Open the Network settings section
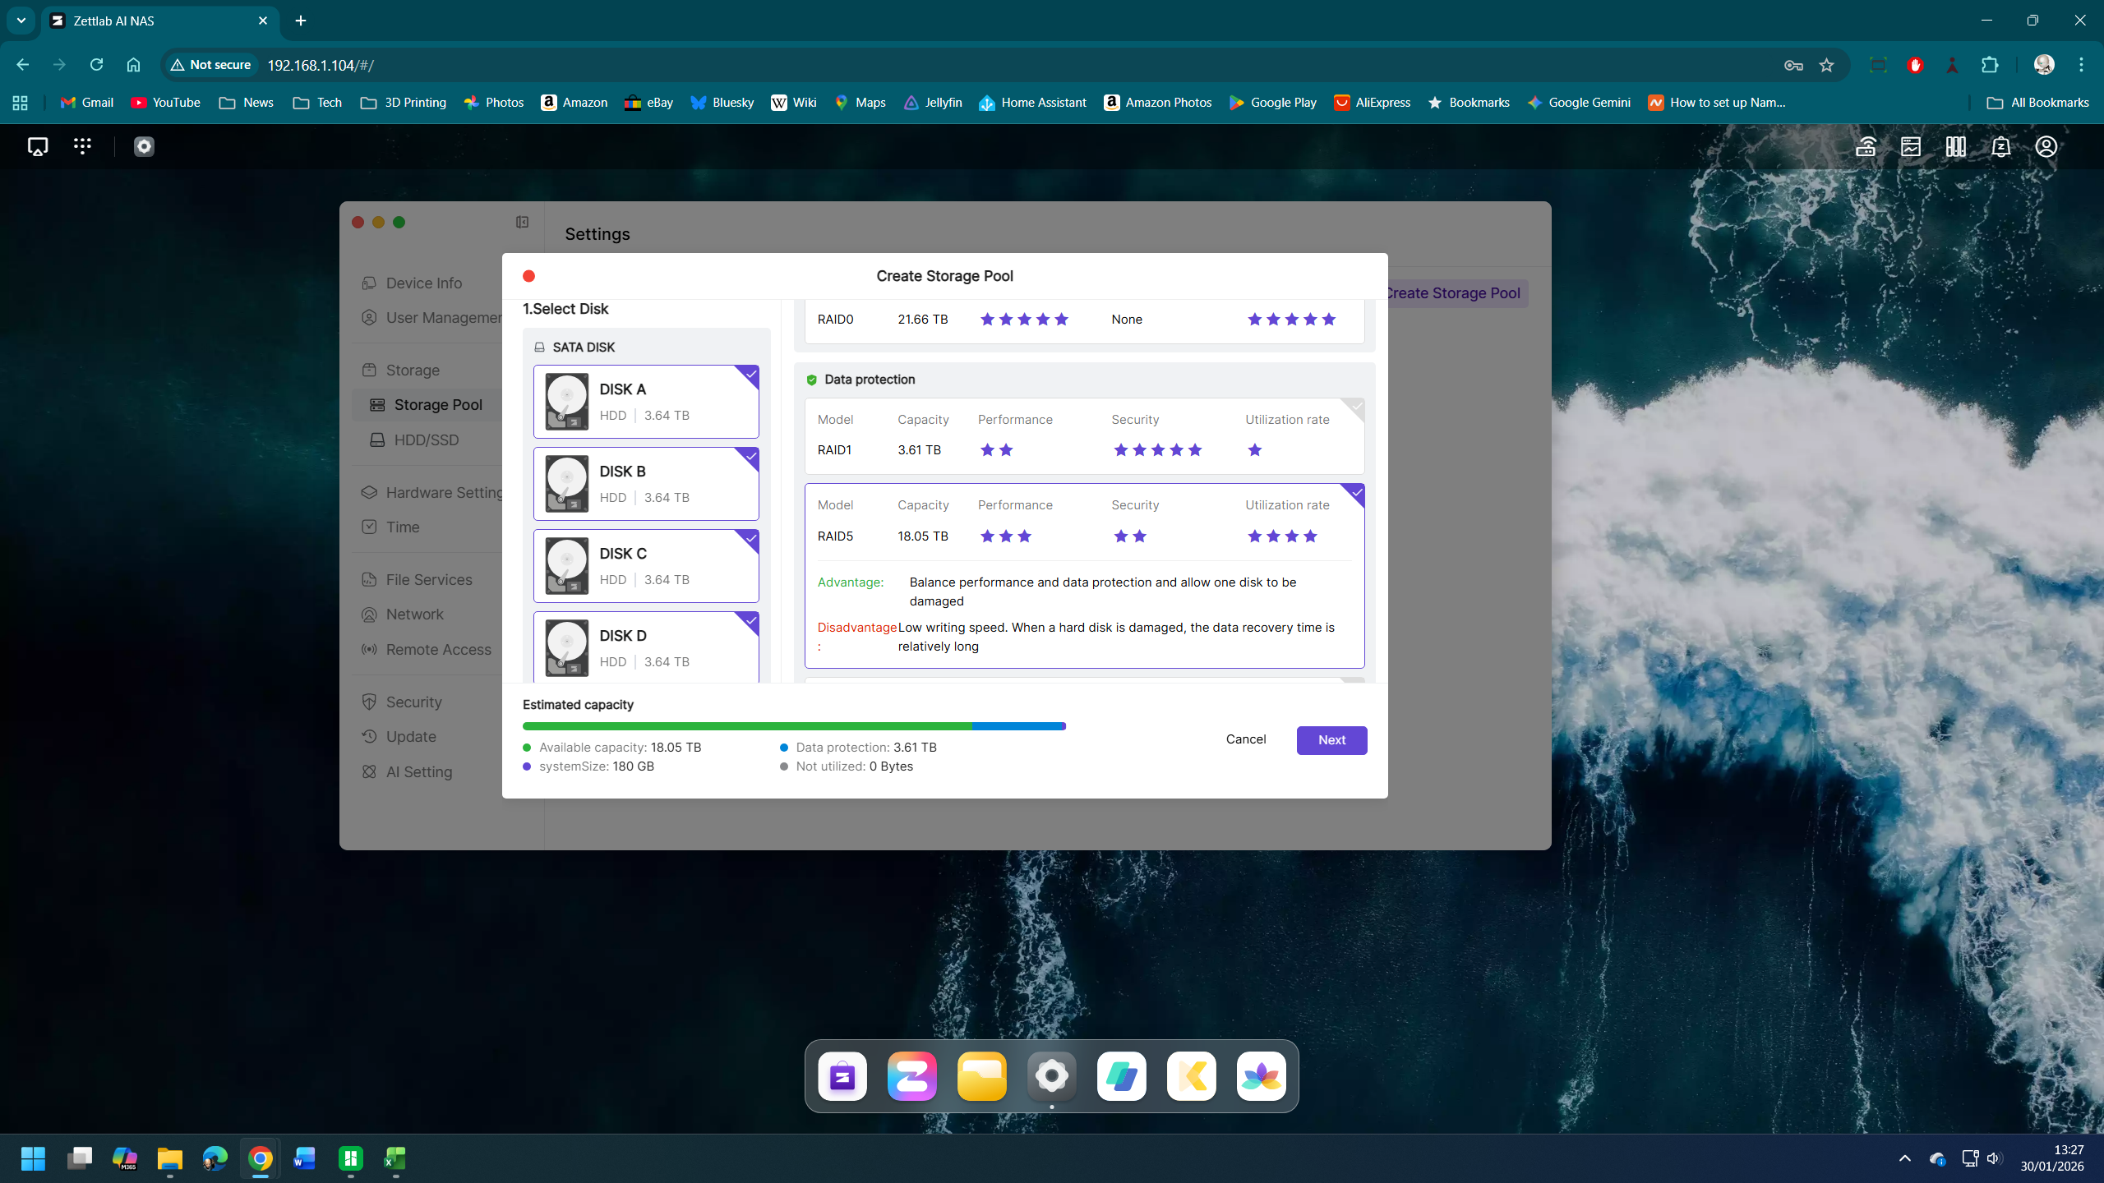This screenshot has height=1183, width=2104. coord(414,614)
